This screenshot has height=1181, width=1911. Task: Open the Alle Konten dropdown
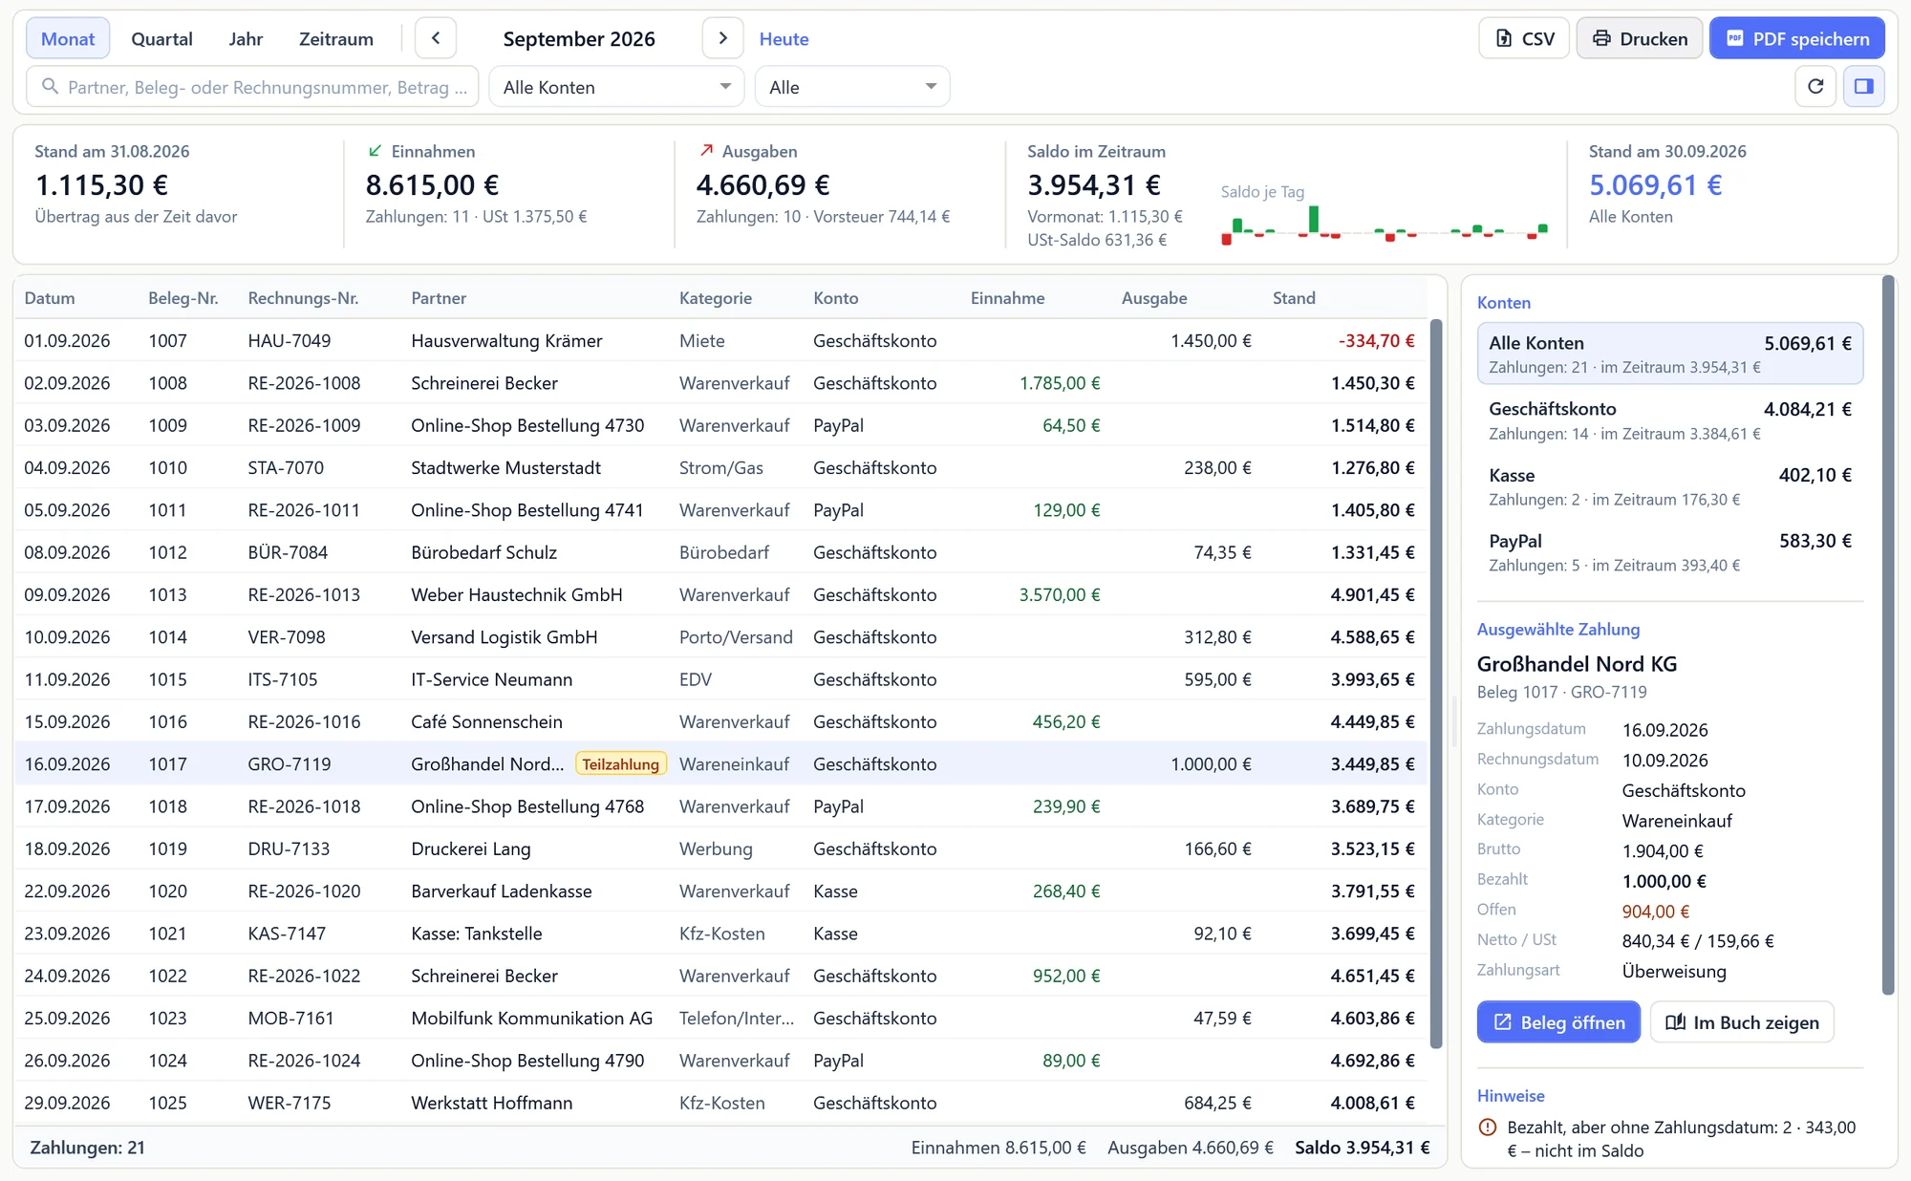[x=617, y=87]
